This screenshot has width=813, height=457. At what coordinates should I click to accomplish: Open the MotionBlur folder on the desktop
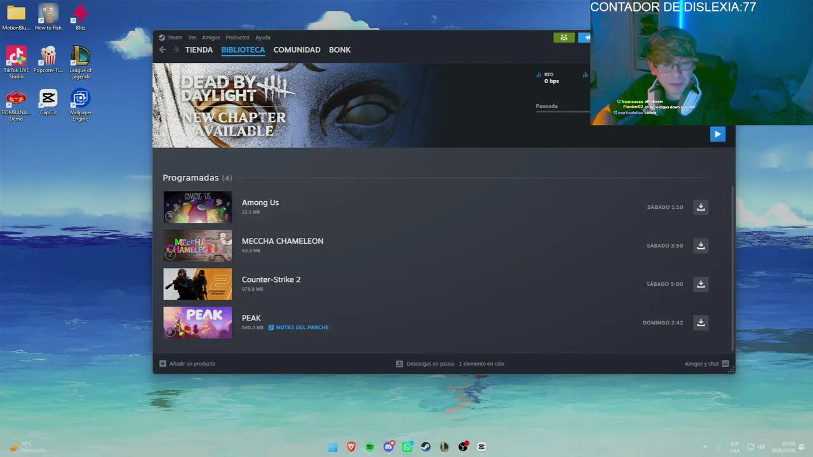point(16,17)
